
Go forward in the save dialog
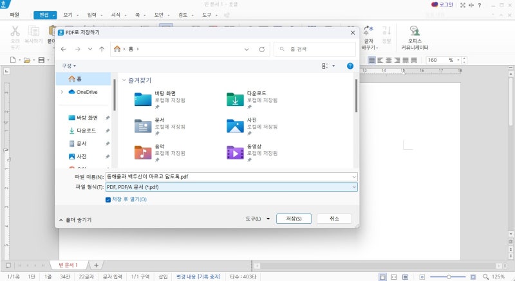coord(77,49)
